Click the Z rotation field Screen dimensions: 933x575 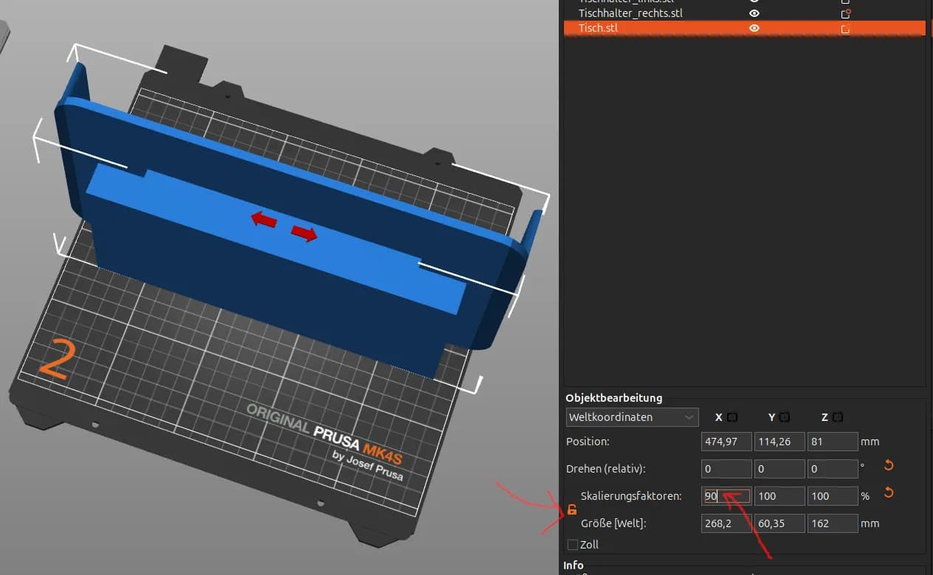click(833, 469)
